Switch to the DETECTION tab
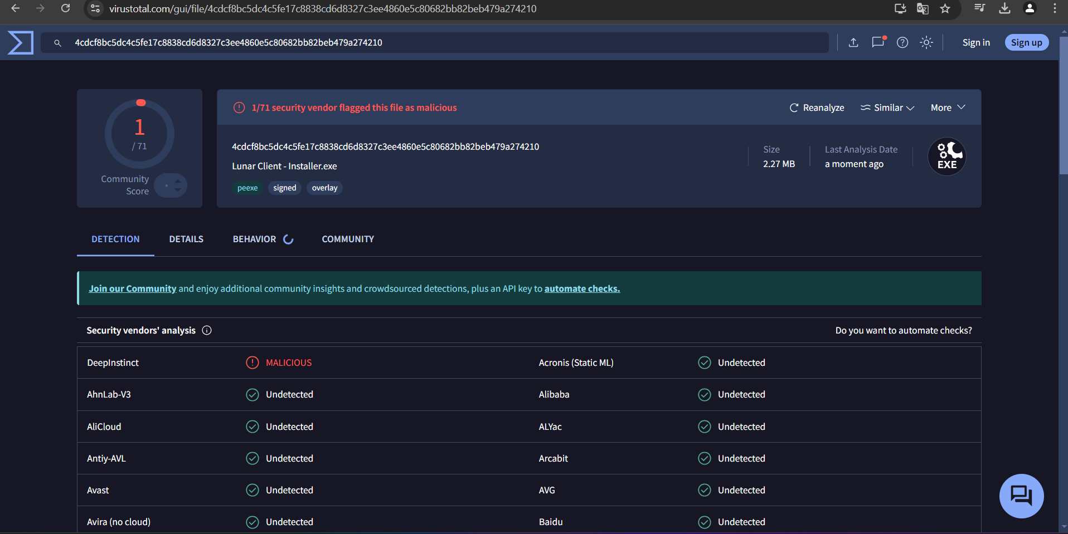Viewport: 1068px width, 534px height. tap(115, 239)
